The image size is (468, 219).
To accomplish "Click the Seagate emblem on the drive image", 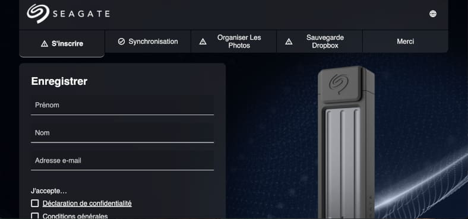I will click(339, 84).
